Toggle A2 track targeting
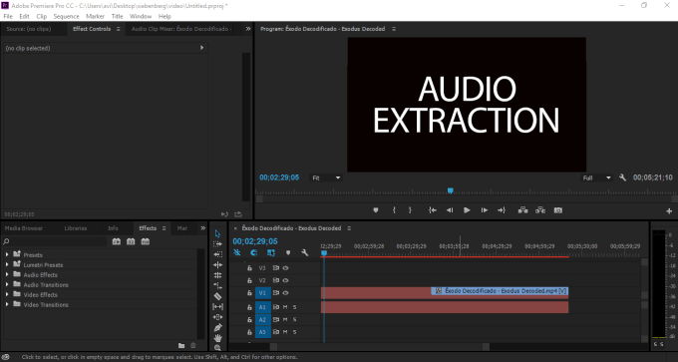 pyautogui.click(x=262, y=319)
